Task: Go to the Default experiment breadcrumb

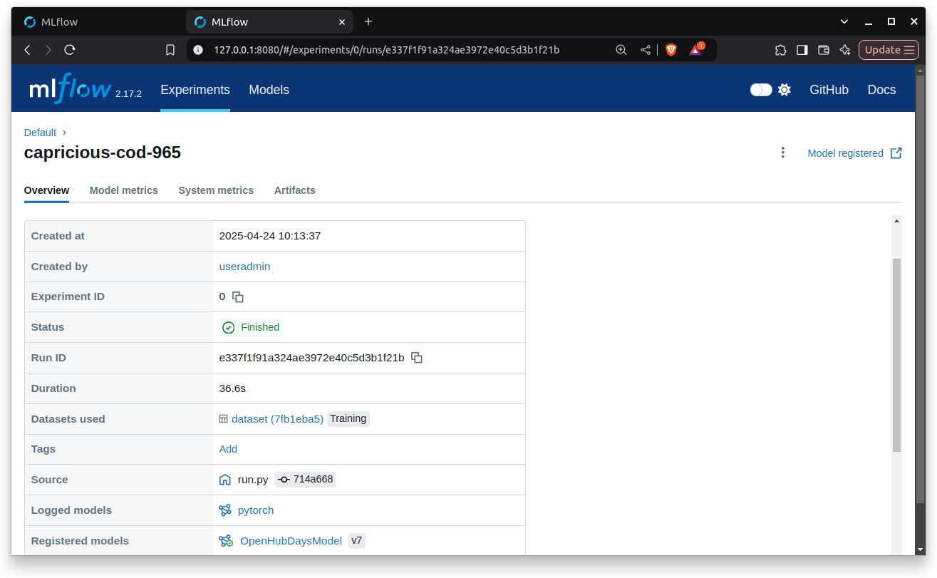Action: tap(40, 133)
